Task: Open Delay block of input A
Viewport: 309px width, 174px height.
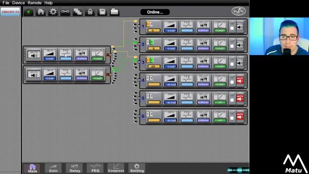Action: (82, 55)
